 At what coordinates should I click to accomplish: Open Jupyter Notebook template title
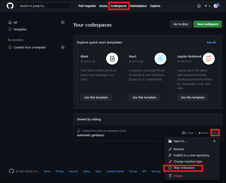click(189, 56)
